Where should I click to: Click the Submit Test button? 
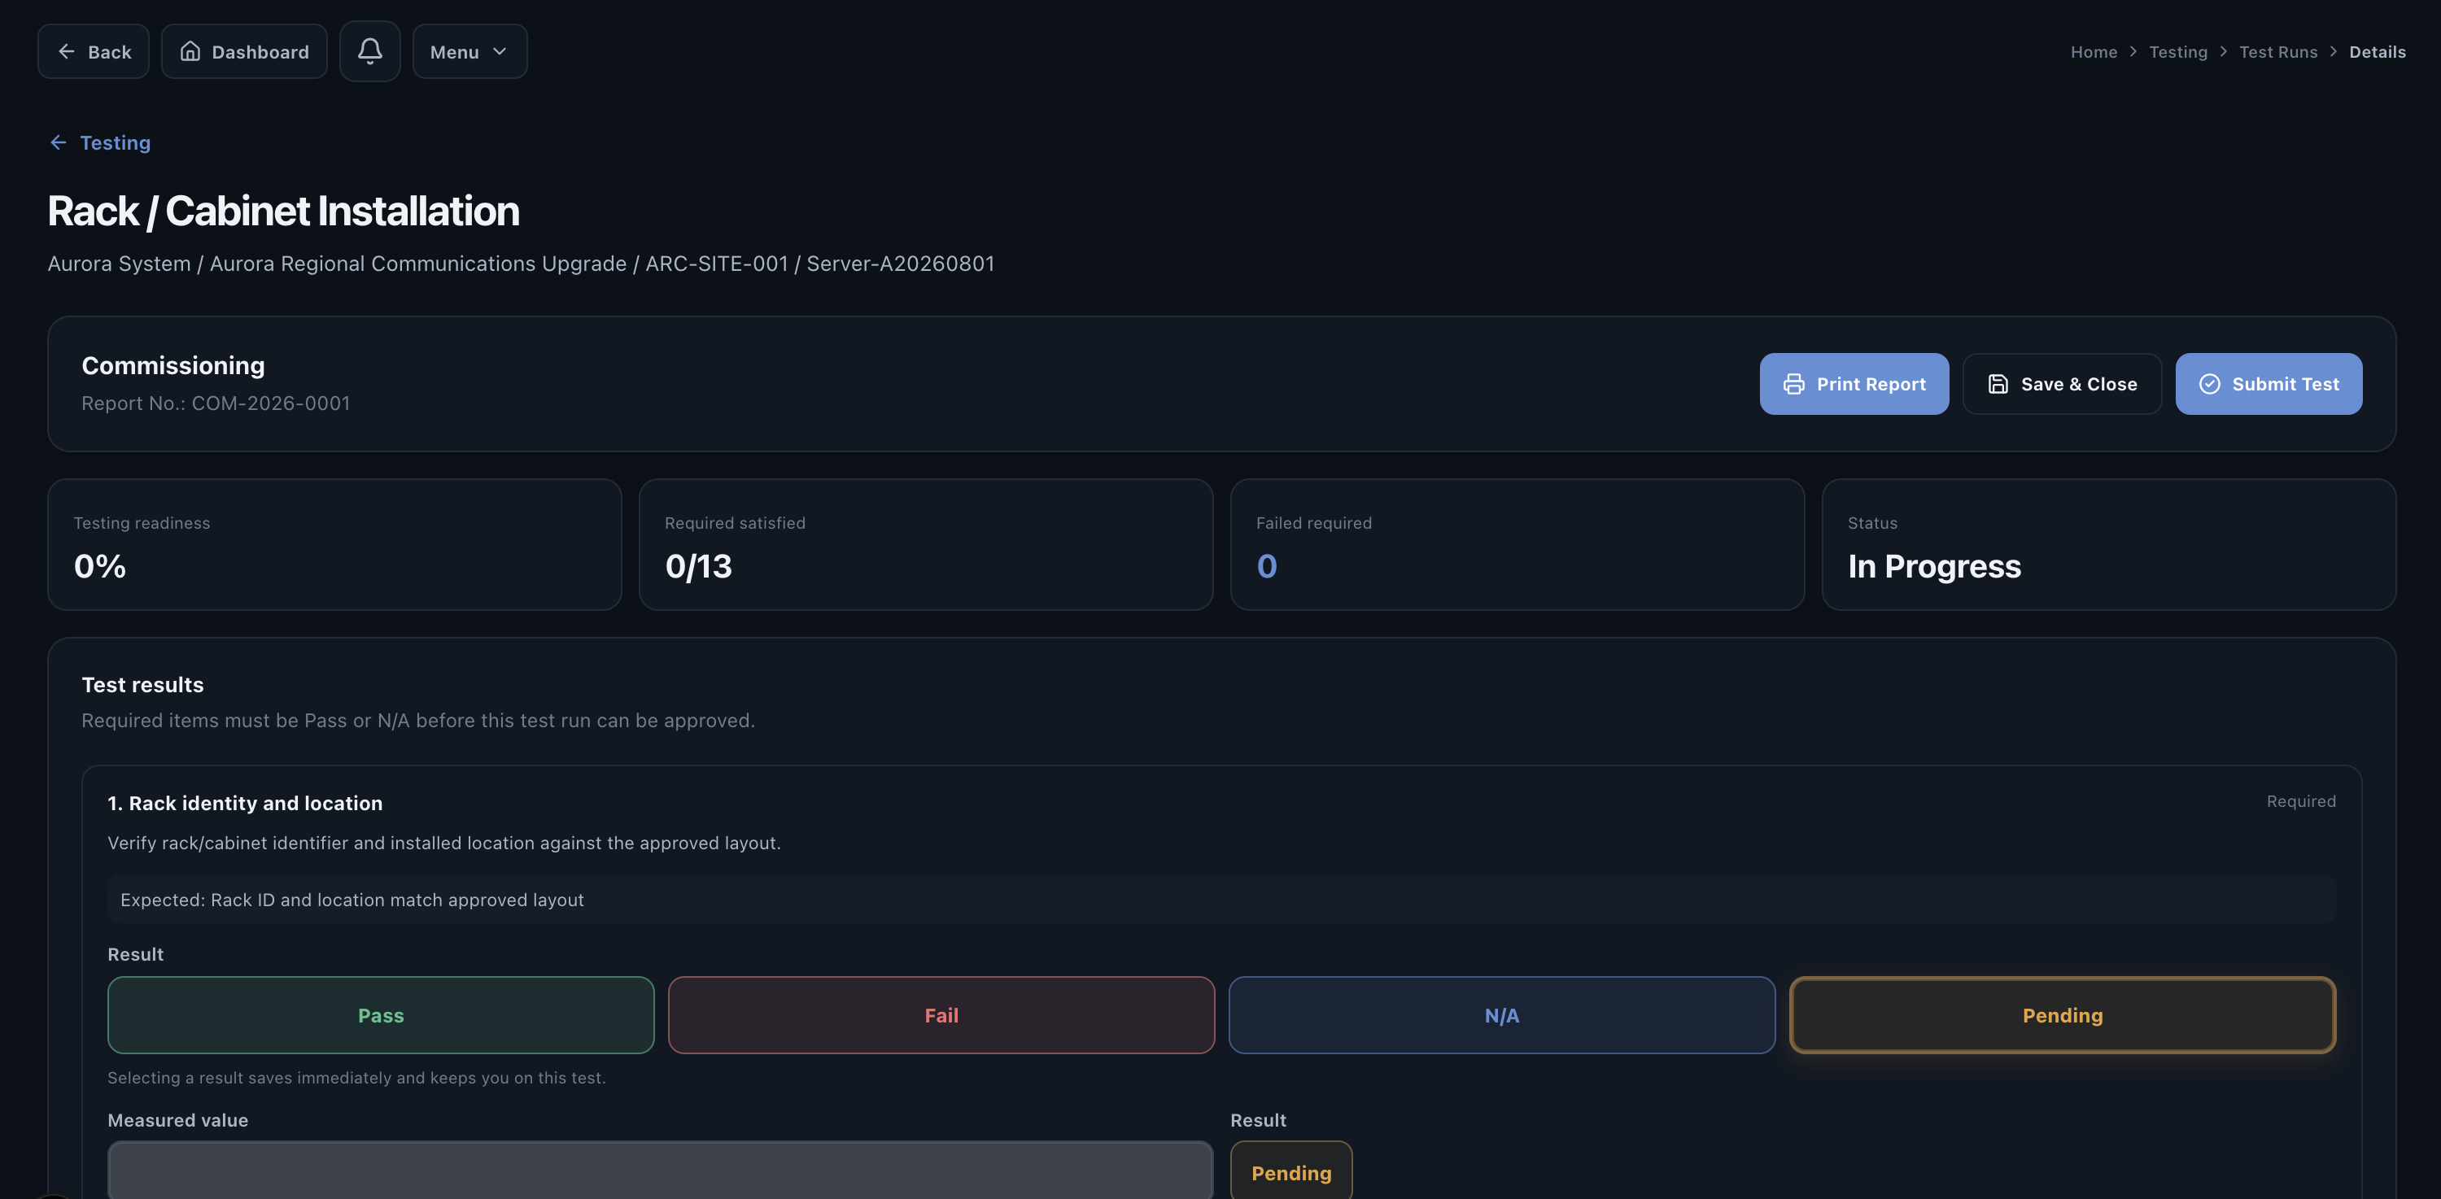tap(2268, 384)
